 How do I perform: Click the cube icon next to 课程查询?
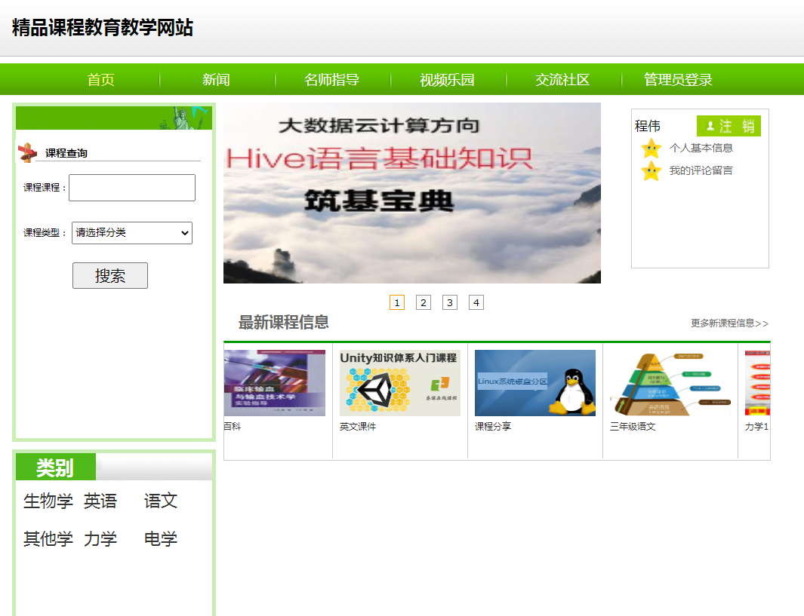click(27, 152)
